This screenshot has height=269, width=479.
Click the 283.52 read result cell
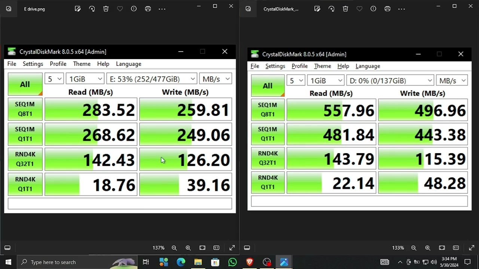point(91,109)
